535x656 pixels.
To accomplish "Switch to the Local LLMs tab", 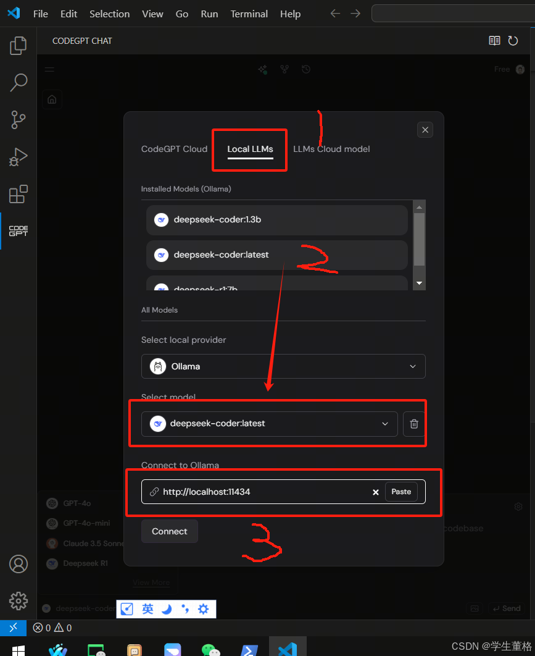I will (250, 149).
